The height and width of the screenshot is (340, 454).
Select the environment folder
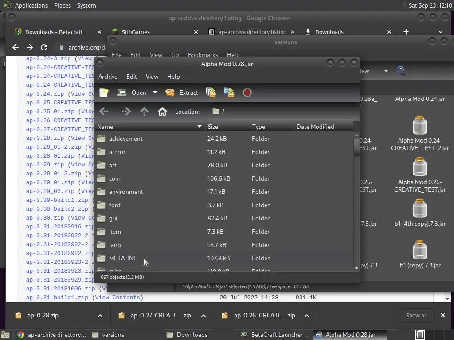[224, 192]
